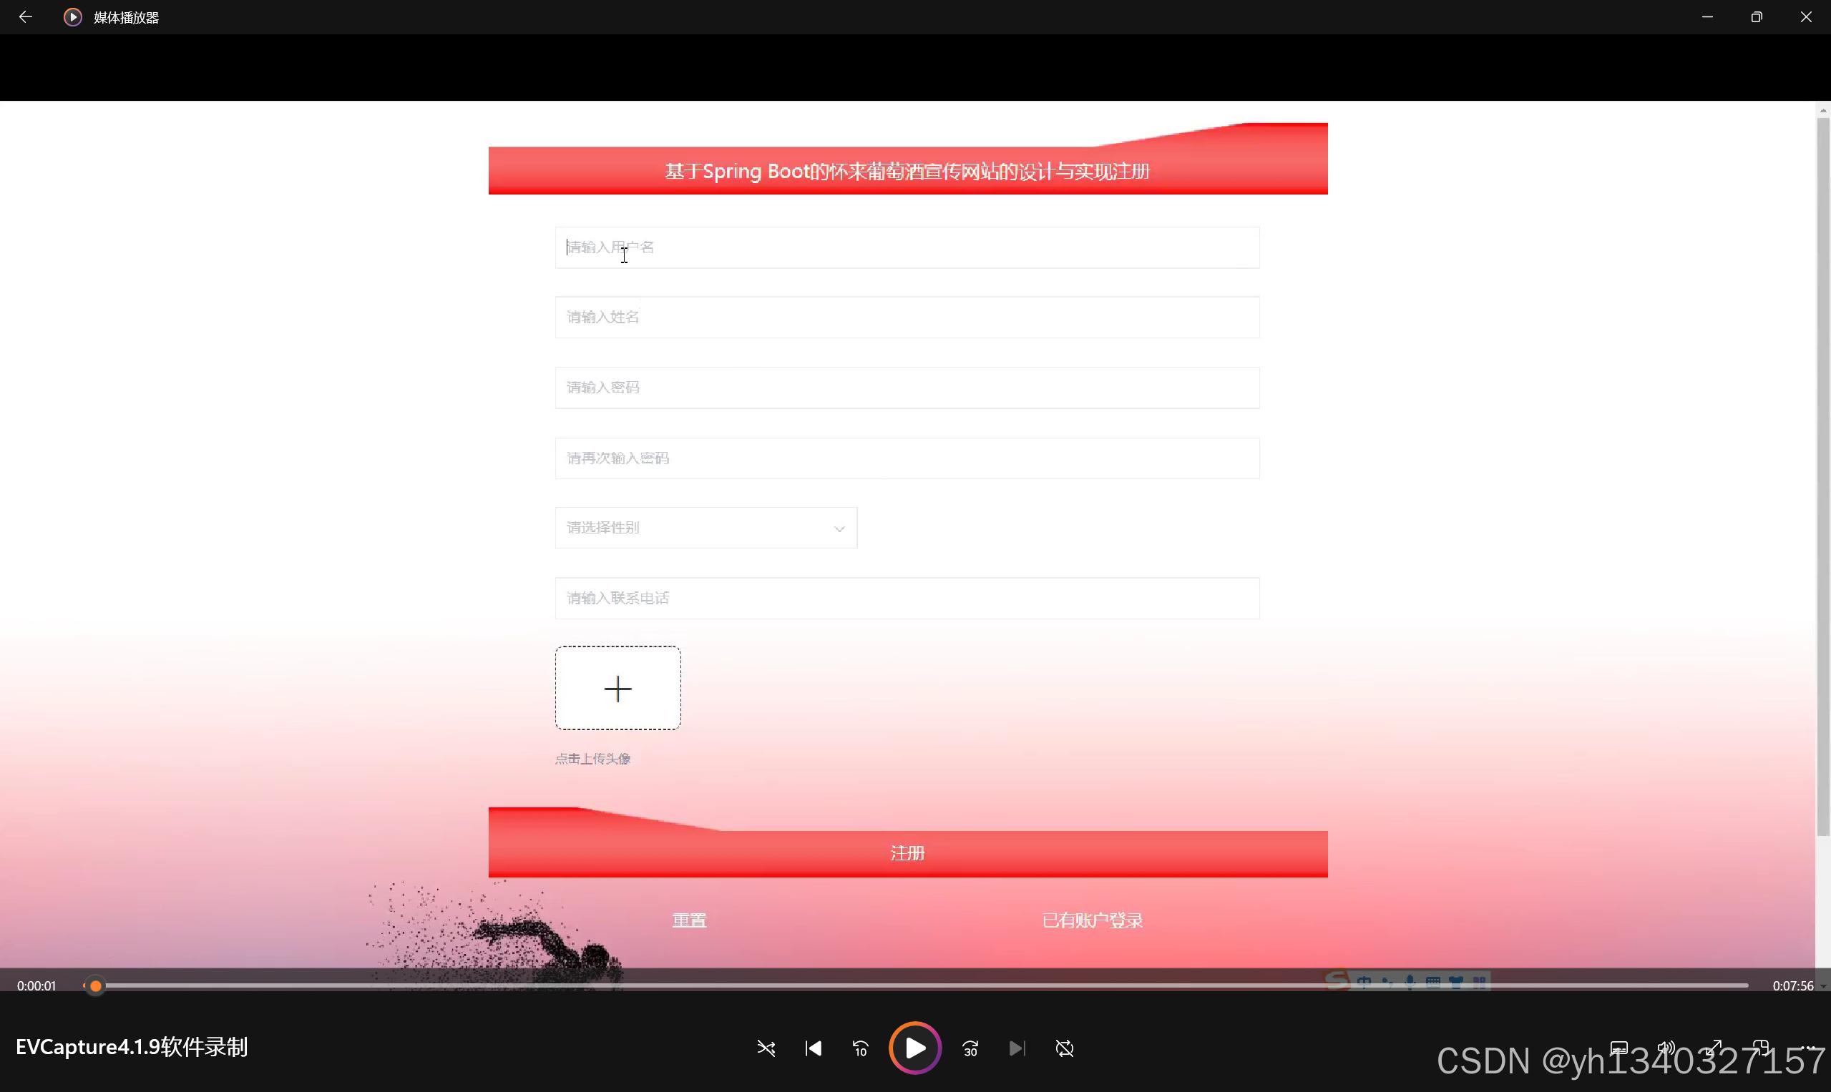This screenshot has height=1092, width=1831.
Task: Enter fullscreen mode
Action: coord(1714,1047)
